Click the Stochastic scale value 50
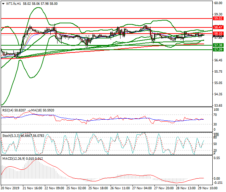The height and width of the screenshot is (192, 226). point(215,144)
